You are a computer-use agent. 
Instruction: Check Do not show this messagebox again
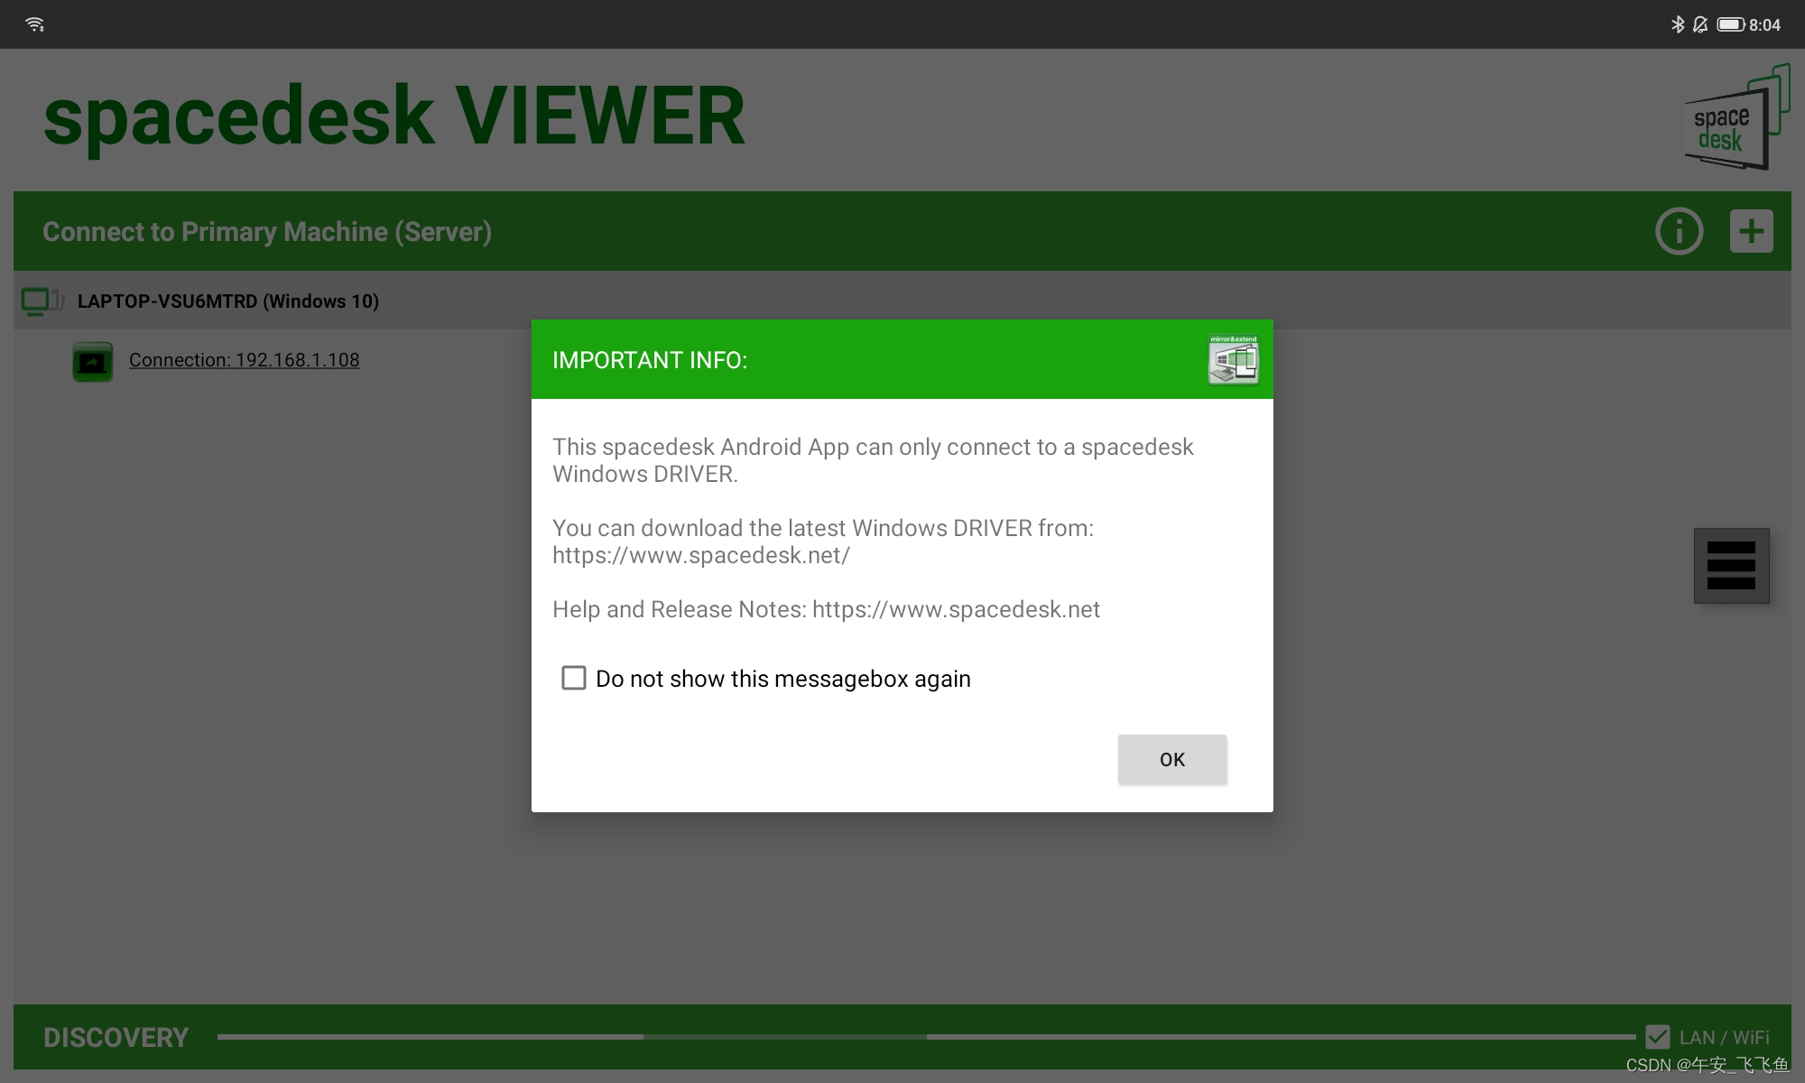pos(574,678)
